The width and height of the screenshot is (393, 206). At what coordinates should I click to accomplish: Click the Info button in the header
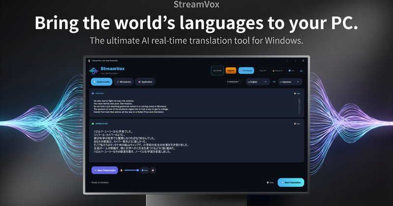pyautogui.click(x=291, y=71)
